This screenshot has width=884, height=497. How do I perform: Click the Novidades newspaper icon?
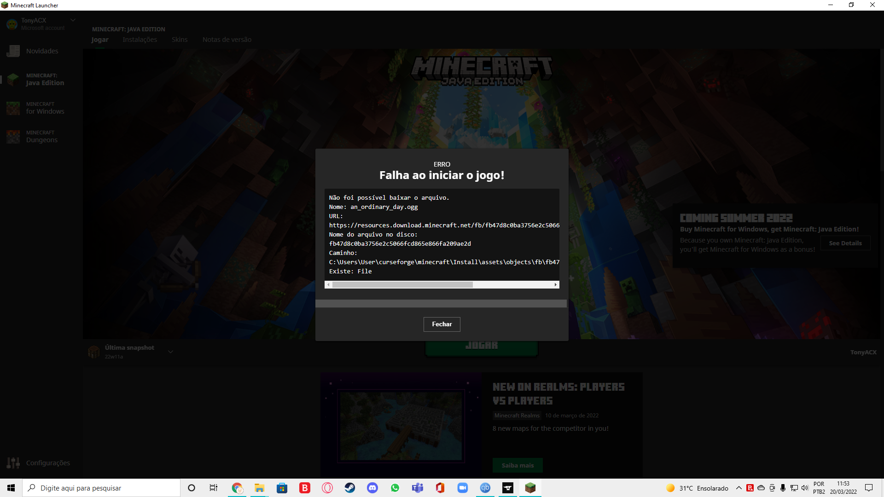pyautogui.click(x=13, y=51)
